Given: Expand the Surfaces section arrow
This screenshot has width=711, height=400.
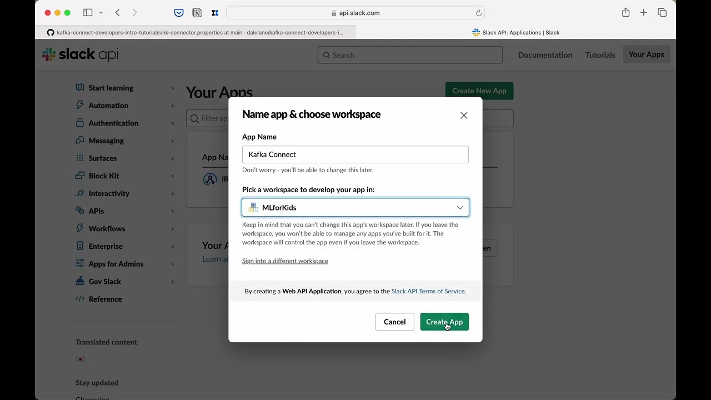Looking at the screenshot, I should point(172,158).
